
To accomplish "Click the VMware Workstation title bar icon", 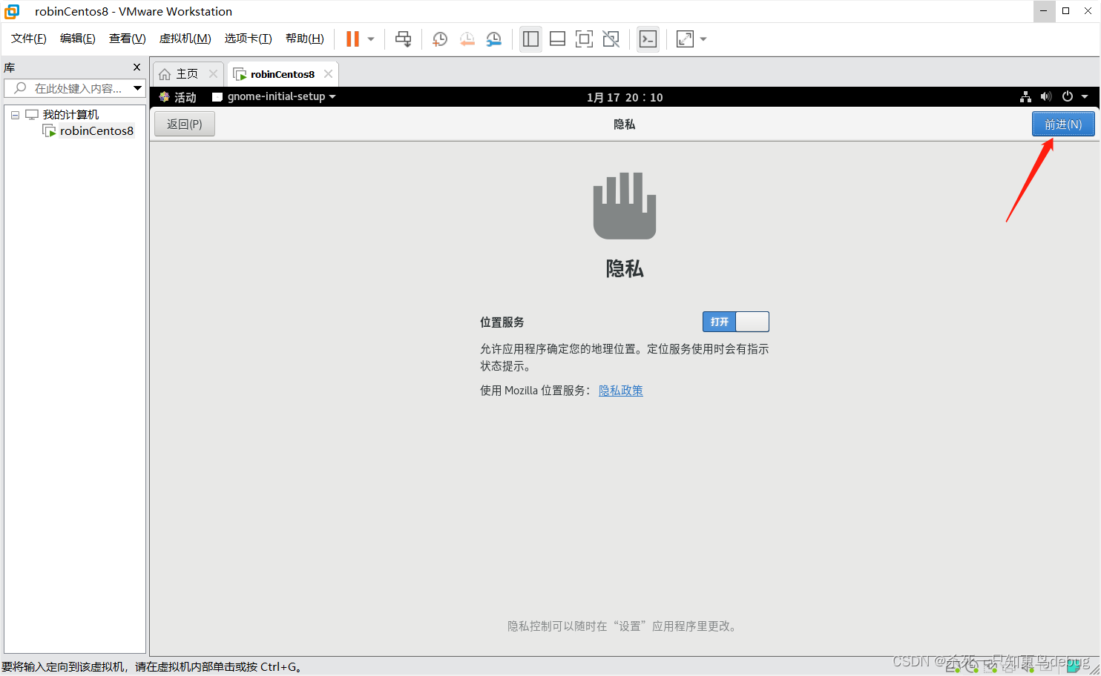I will click(12, 11).
